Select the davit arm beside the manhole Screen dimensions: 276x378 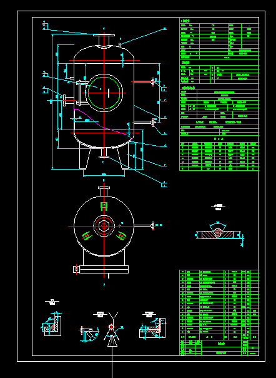point(79,93)
